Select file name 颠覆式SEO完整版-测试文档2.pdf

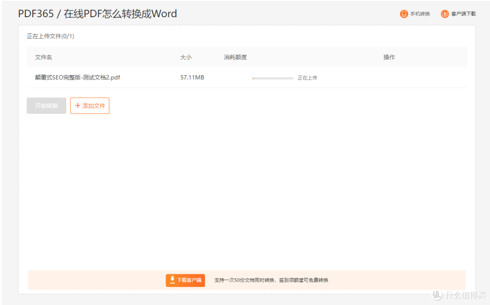tap(78, 77)
